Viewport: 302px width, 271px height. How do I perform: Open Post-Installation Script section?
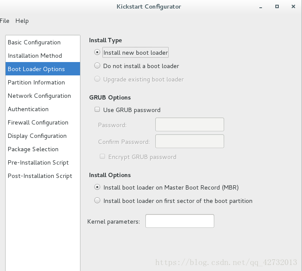[x=43, y=176]
